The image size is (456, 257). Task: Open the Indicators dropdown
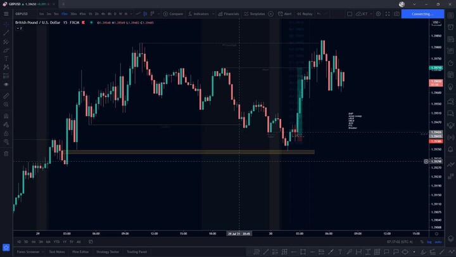[x=200, y=13]
